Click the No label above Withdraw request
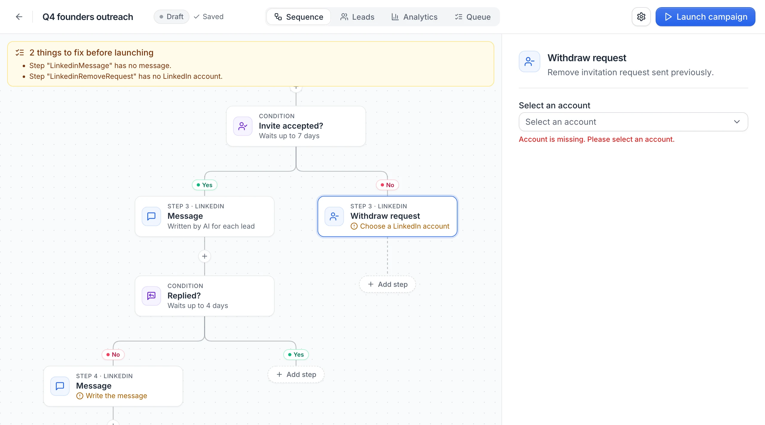 point(387,185)
